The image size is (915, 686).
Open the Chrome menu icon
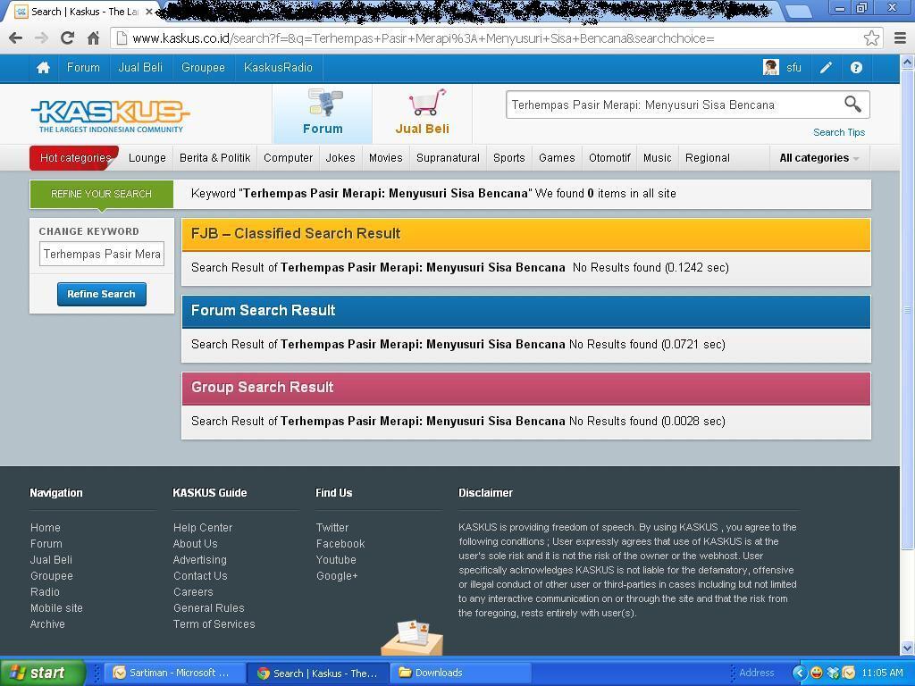coord(901,38)
